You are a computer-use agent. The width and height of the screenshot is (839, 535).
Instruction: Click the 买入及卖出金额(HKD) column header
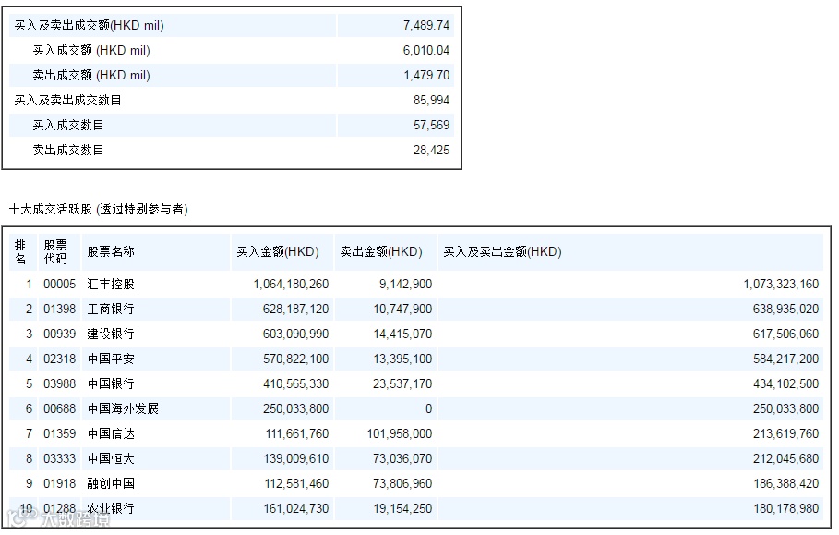[x=502, y=251]
